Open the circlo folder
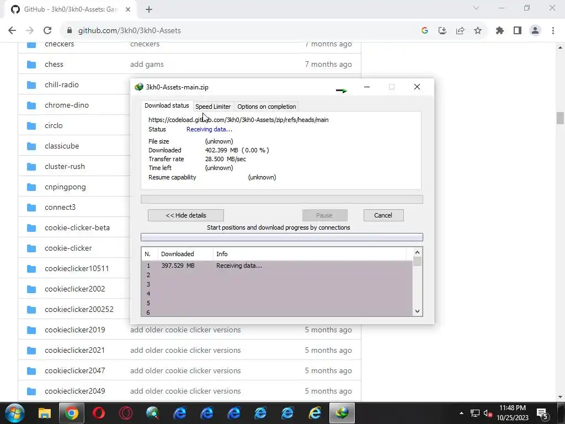This screenshot has width=565, height=424. [54, 125]
